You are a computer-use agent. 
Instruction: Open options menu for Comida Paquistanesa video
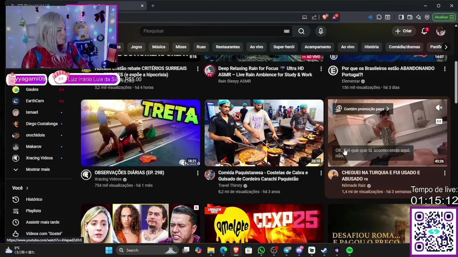321,173
